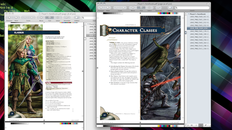
Task: Go to next page in page 50 window
Action: pyautogui.click(x=108, y=8)
